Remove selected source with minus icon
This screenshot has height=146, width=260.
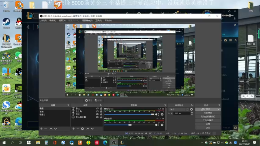click(78, 128)
